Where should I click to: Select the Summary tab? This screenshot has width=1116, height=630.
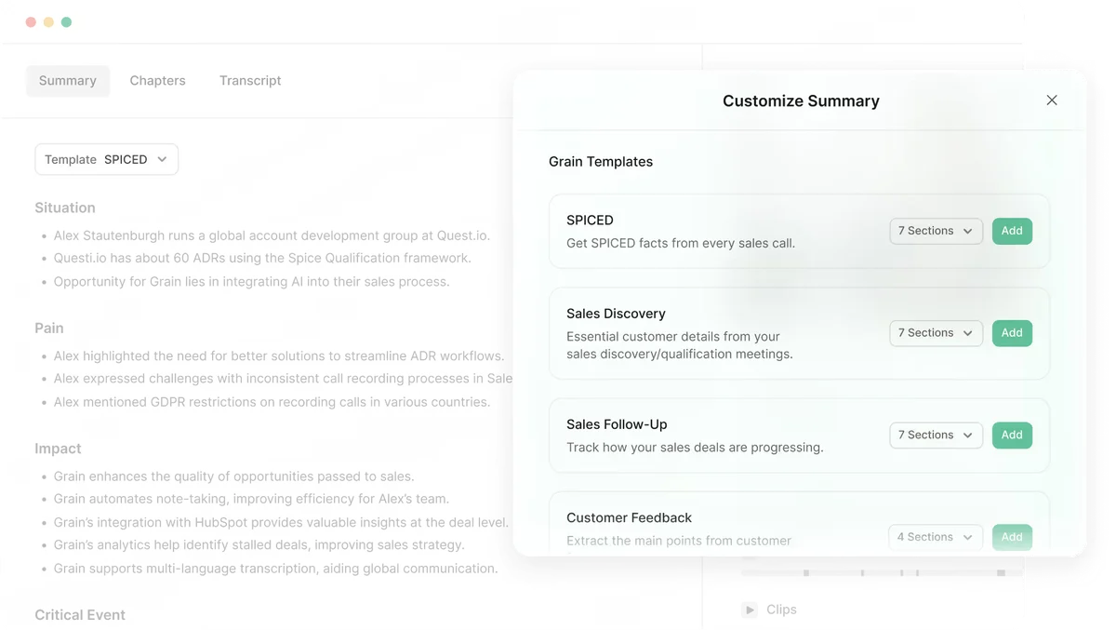point(67,80)
